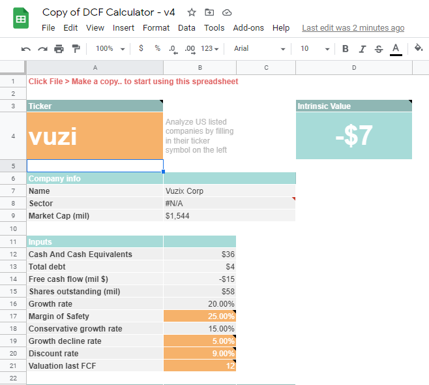Select column A header
The image size is (429, 385).
click(95, 68)
